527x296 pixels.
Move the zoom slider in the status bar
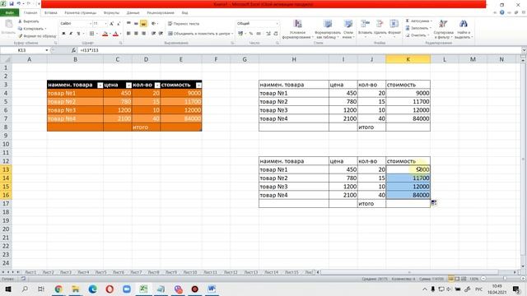(505, 279)
